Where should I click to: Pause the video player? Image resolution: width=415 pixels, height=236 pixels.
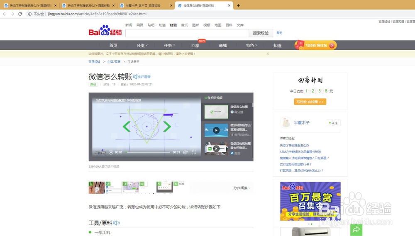pos(111,152)
